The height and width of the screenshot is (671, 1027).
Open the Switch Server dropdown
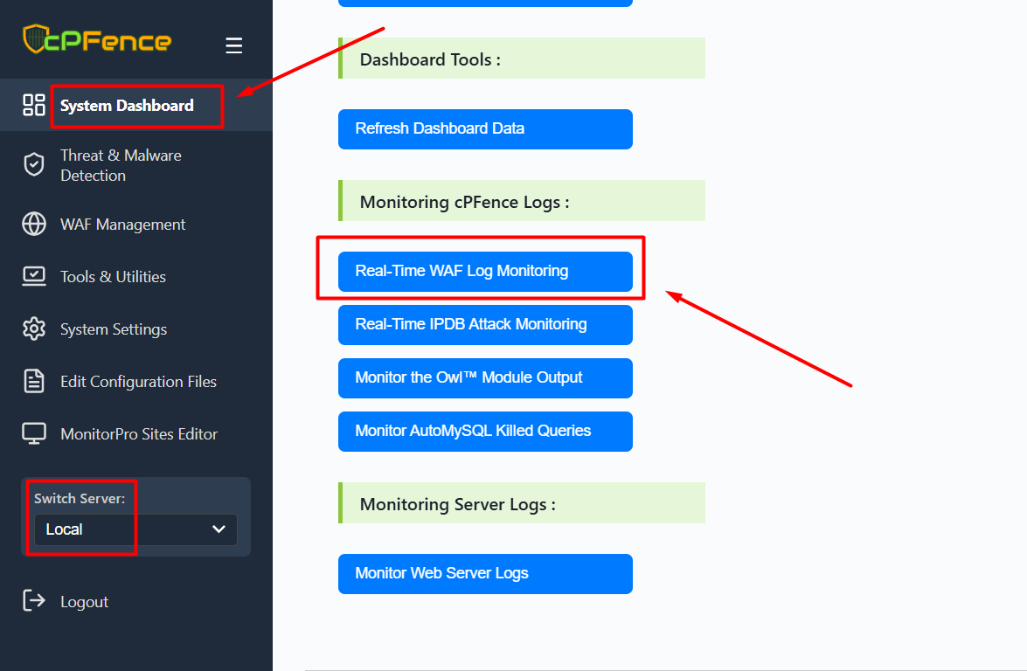pyautogui.click(x=135, y=529)
